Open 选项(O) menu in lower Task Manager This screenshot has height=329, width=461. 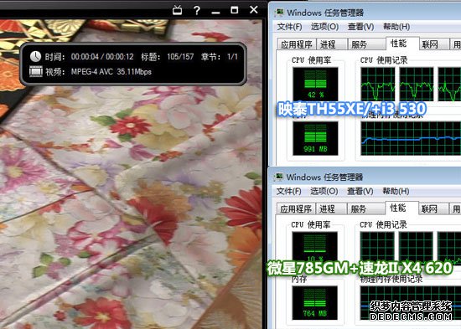pos(324,192)
